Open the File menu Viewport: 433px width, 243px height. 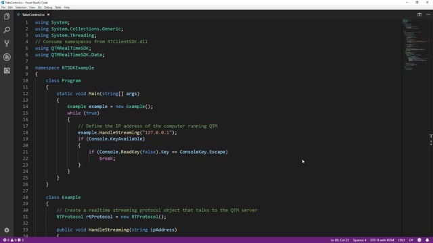click(x=3, y=7)
